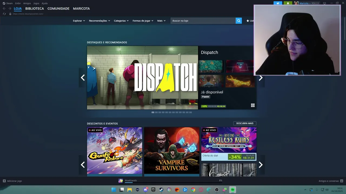The width and height of the screenshot is (346, 194).
Task: Open the Ajuda menu
Action: (45, 3)
